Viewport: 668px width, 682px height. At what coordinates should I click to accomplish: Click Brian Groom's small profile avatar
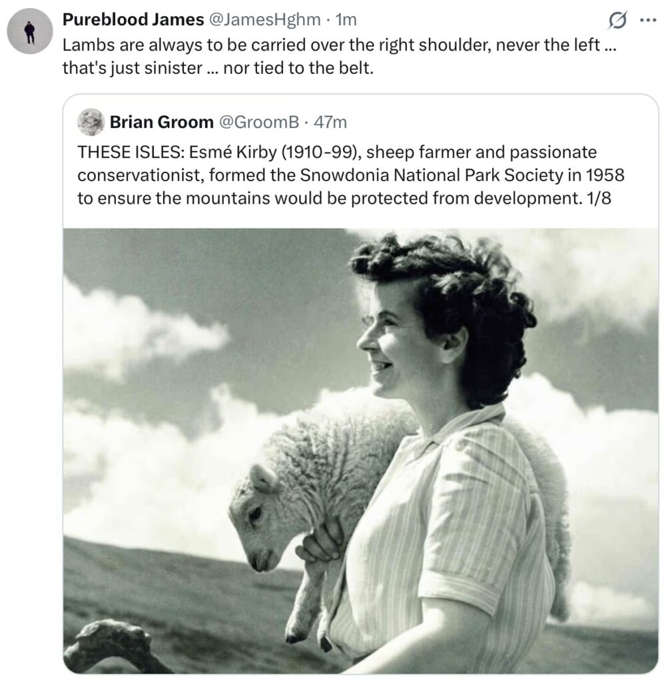[90, 122]
